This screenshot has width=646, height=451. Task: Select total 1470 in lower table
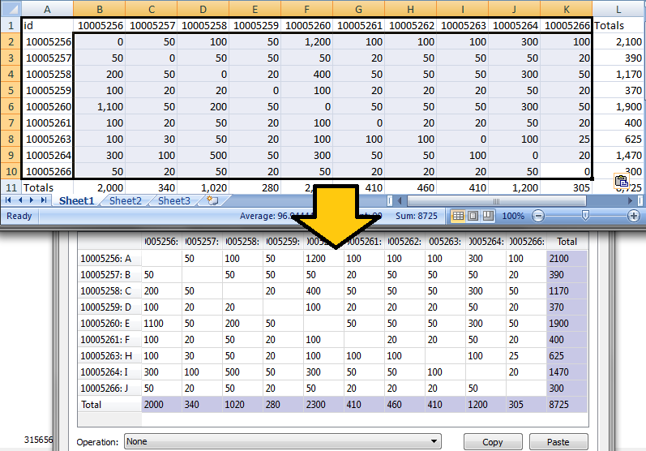(x=567, y=372)
